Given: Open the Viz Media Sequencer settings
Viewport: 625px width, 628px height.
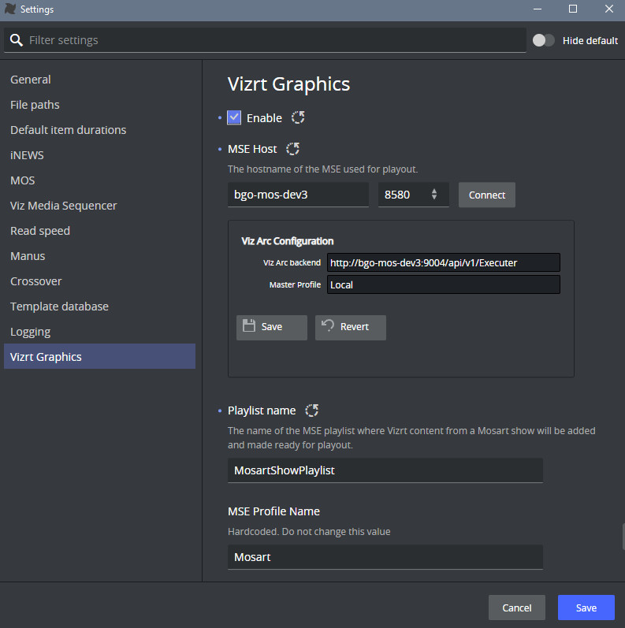Looking at the screenshot, I should point(63,206).
